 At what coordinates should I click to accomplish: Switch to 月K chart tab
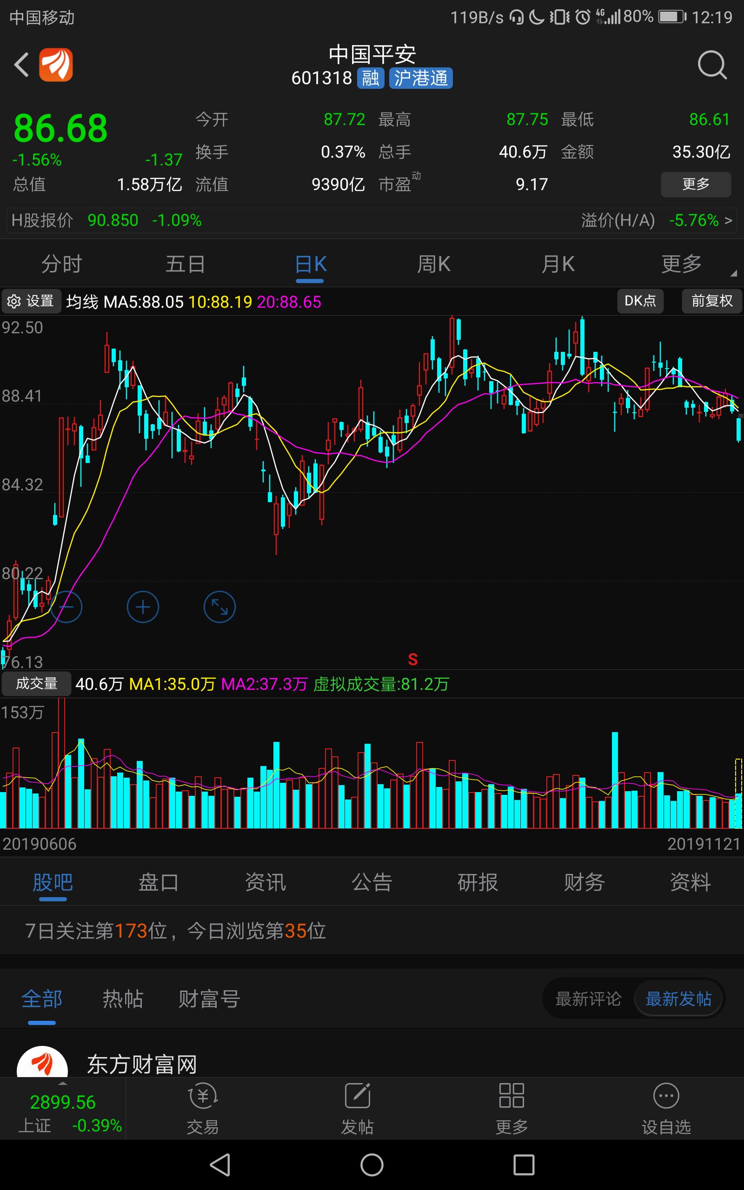[558, 264]
